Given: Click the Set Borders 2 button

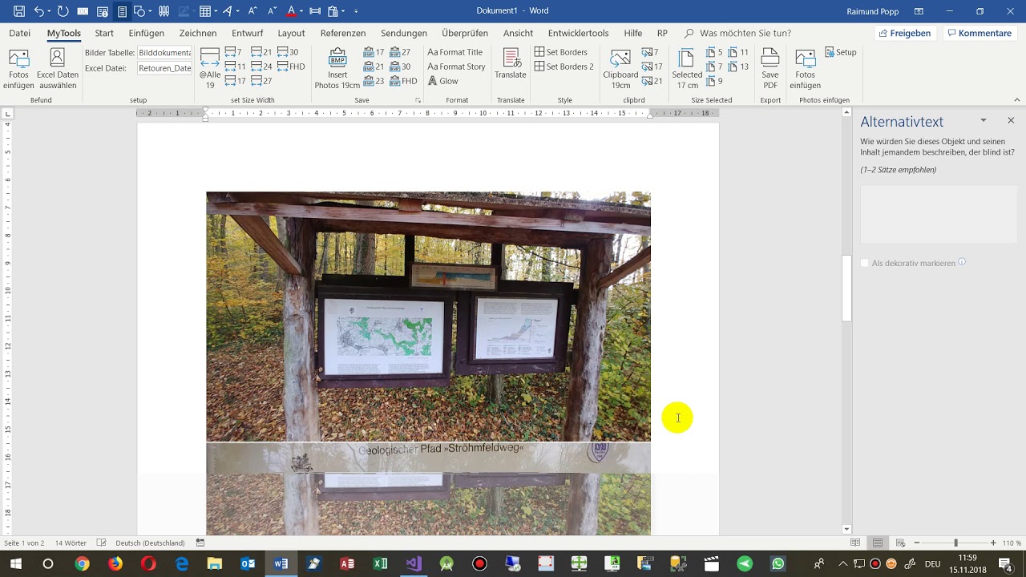Looking at the screenshot, I should (x=564, y=67).
